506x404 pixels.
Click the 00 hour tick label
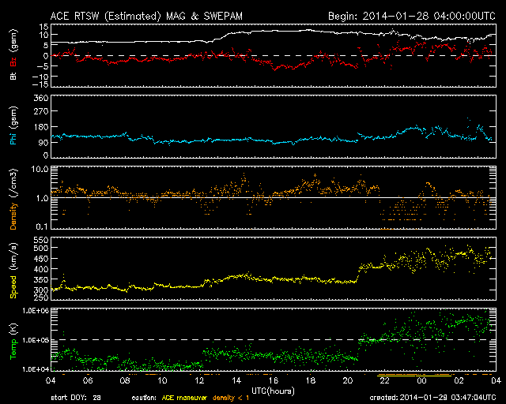point(422,380)
